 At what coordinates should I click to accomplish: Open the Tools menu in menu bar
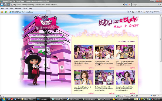tap(25, 8)
